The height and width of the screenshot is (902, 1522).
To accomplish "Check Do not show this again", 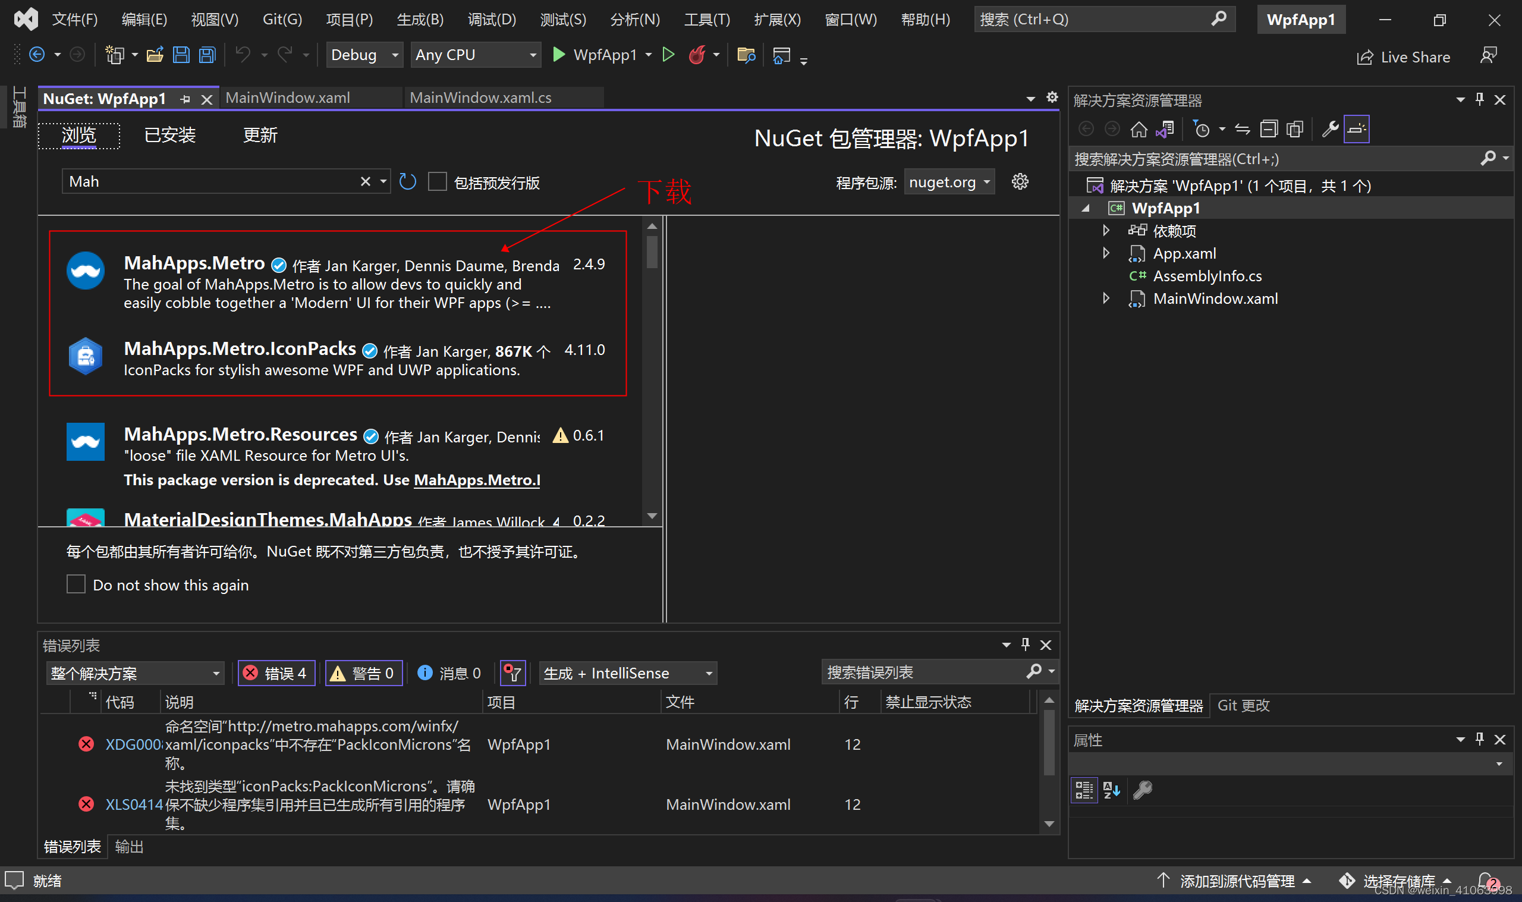I will pyautogui.click(x=76, y=583).
